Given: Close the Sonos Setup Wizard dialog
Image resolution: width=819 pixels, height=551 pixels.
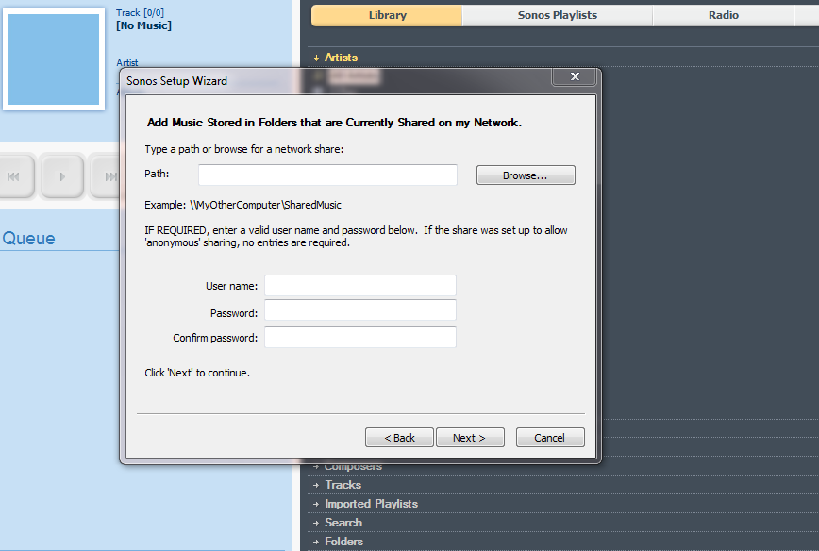Looking at the screenshot, I should tap(575, 76).
